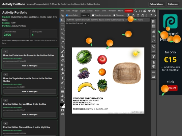Click the Reload Viewer button
182x136 pixels.
point(156,4)
